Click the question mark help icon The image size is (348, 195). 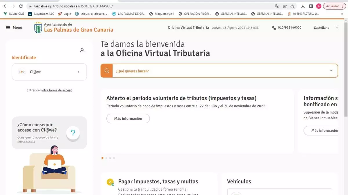pyautogui.click(x=73, y=133)
